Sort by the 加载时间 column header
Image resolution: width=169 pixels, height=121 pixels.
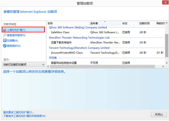pyautogui.click(x=146, y=23)
